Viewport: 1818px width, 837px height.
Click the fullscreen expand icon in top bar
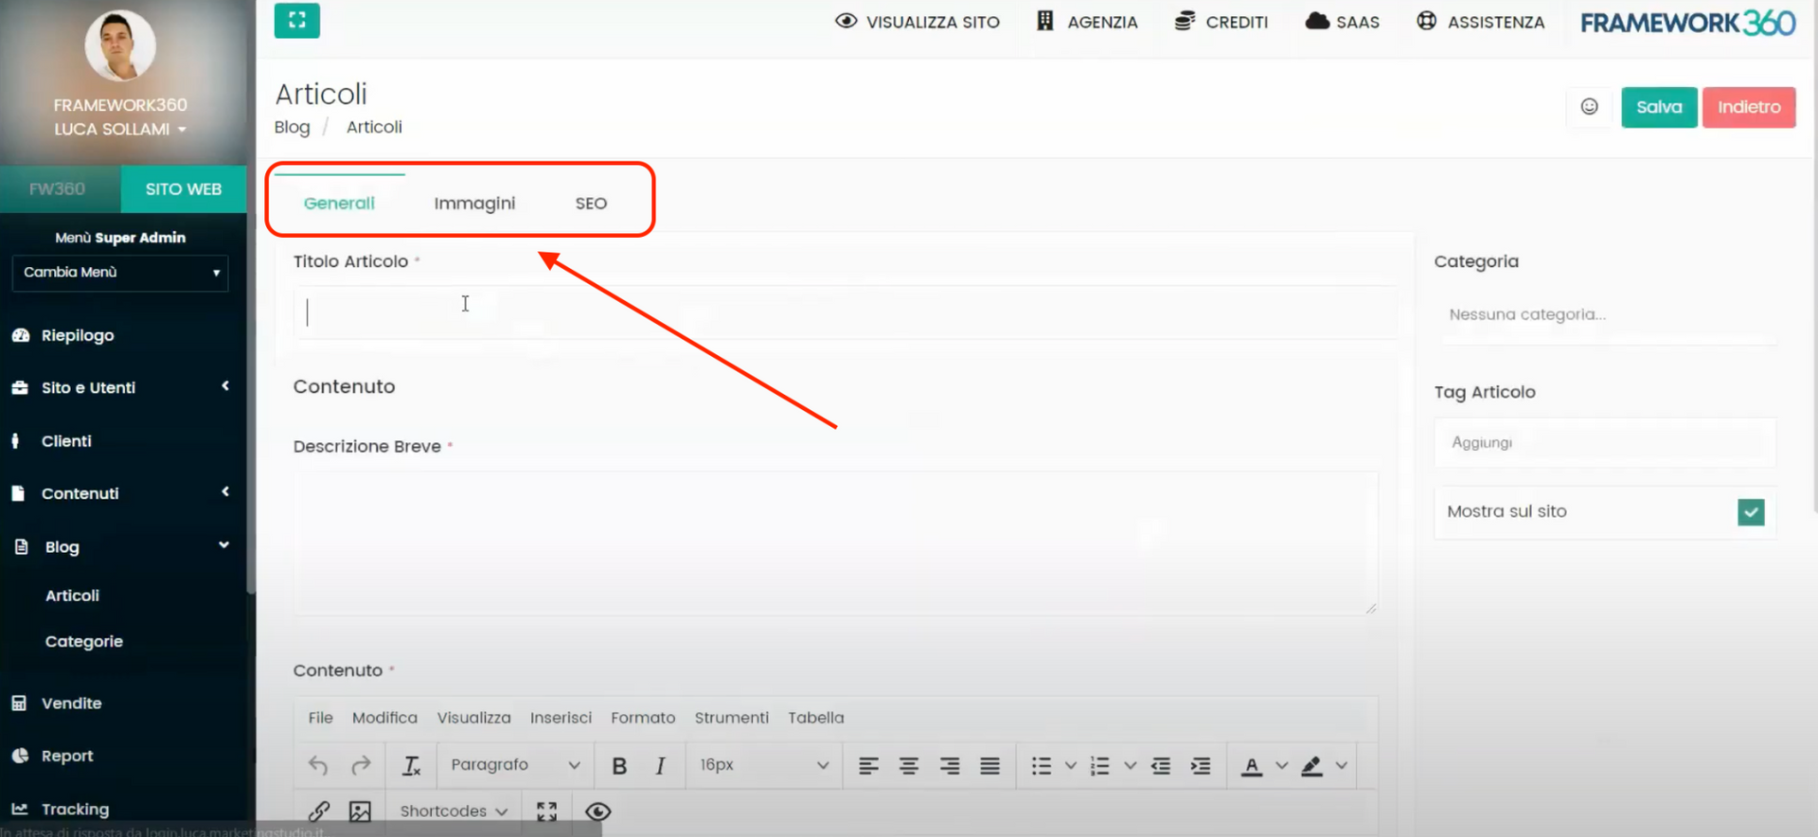point(296,20)
